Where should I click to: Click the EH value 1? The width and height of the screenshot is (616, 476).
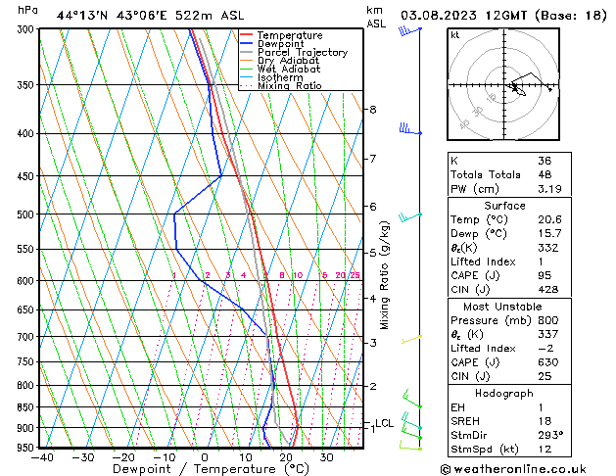click(x=541, y=407)
